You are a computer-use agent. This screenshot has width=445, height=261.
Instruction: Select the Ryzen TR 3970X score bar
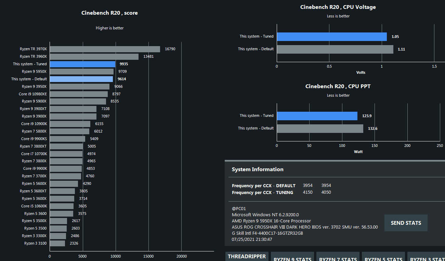[105, 49]
